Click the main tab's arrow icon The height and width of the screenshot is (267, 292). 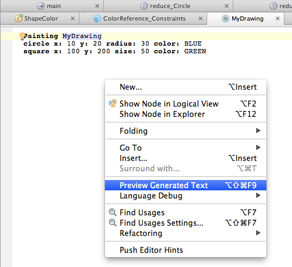pyautogui.click(x=41, y=6)
